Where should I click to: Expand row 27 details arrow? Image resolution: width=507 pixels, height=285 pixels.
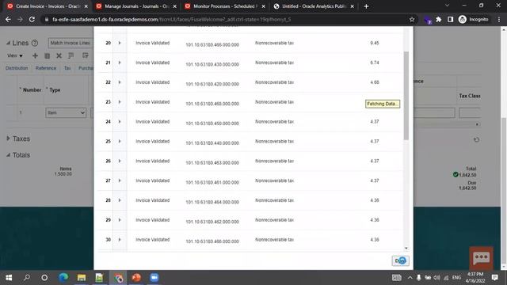click(x=120, y=180)
